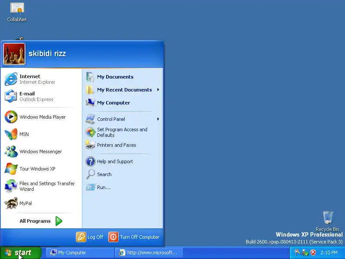Click the Log Off text
The width and height of the screenshot is (345, 259).
pyautogui.click(x=95, y=237)
